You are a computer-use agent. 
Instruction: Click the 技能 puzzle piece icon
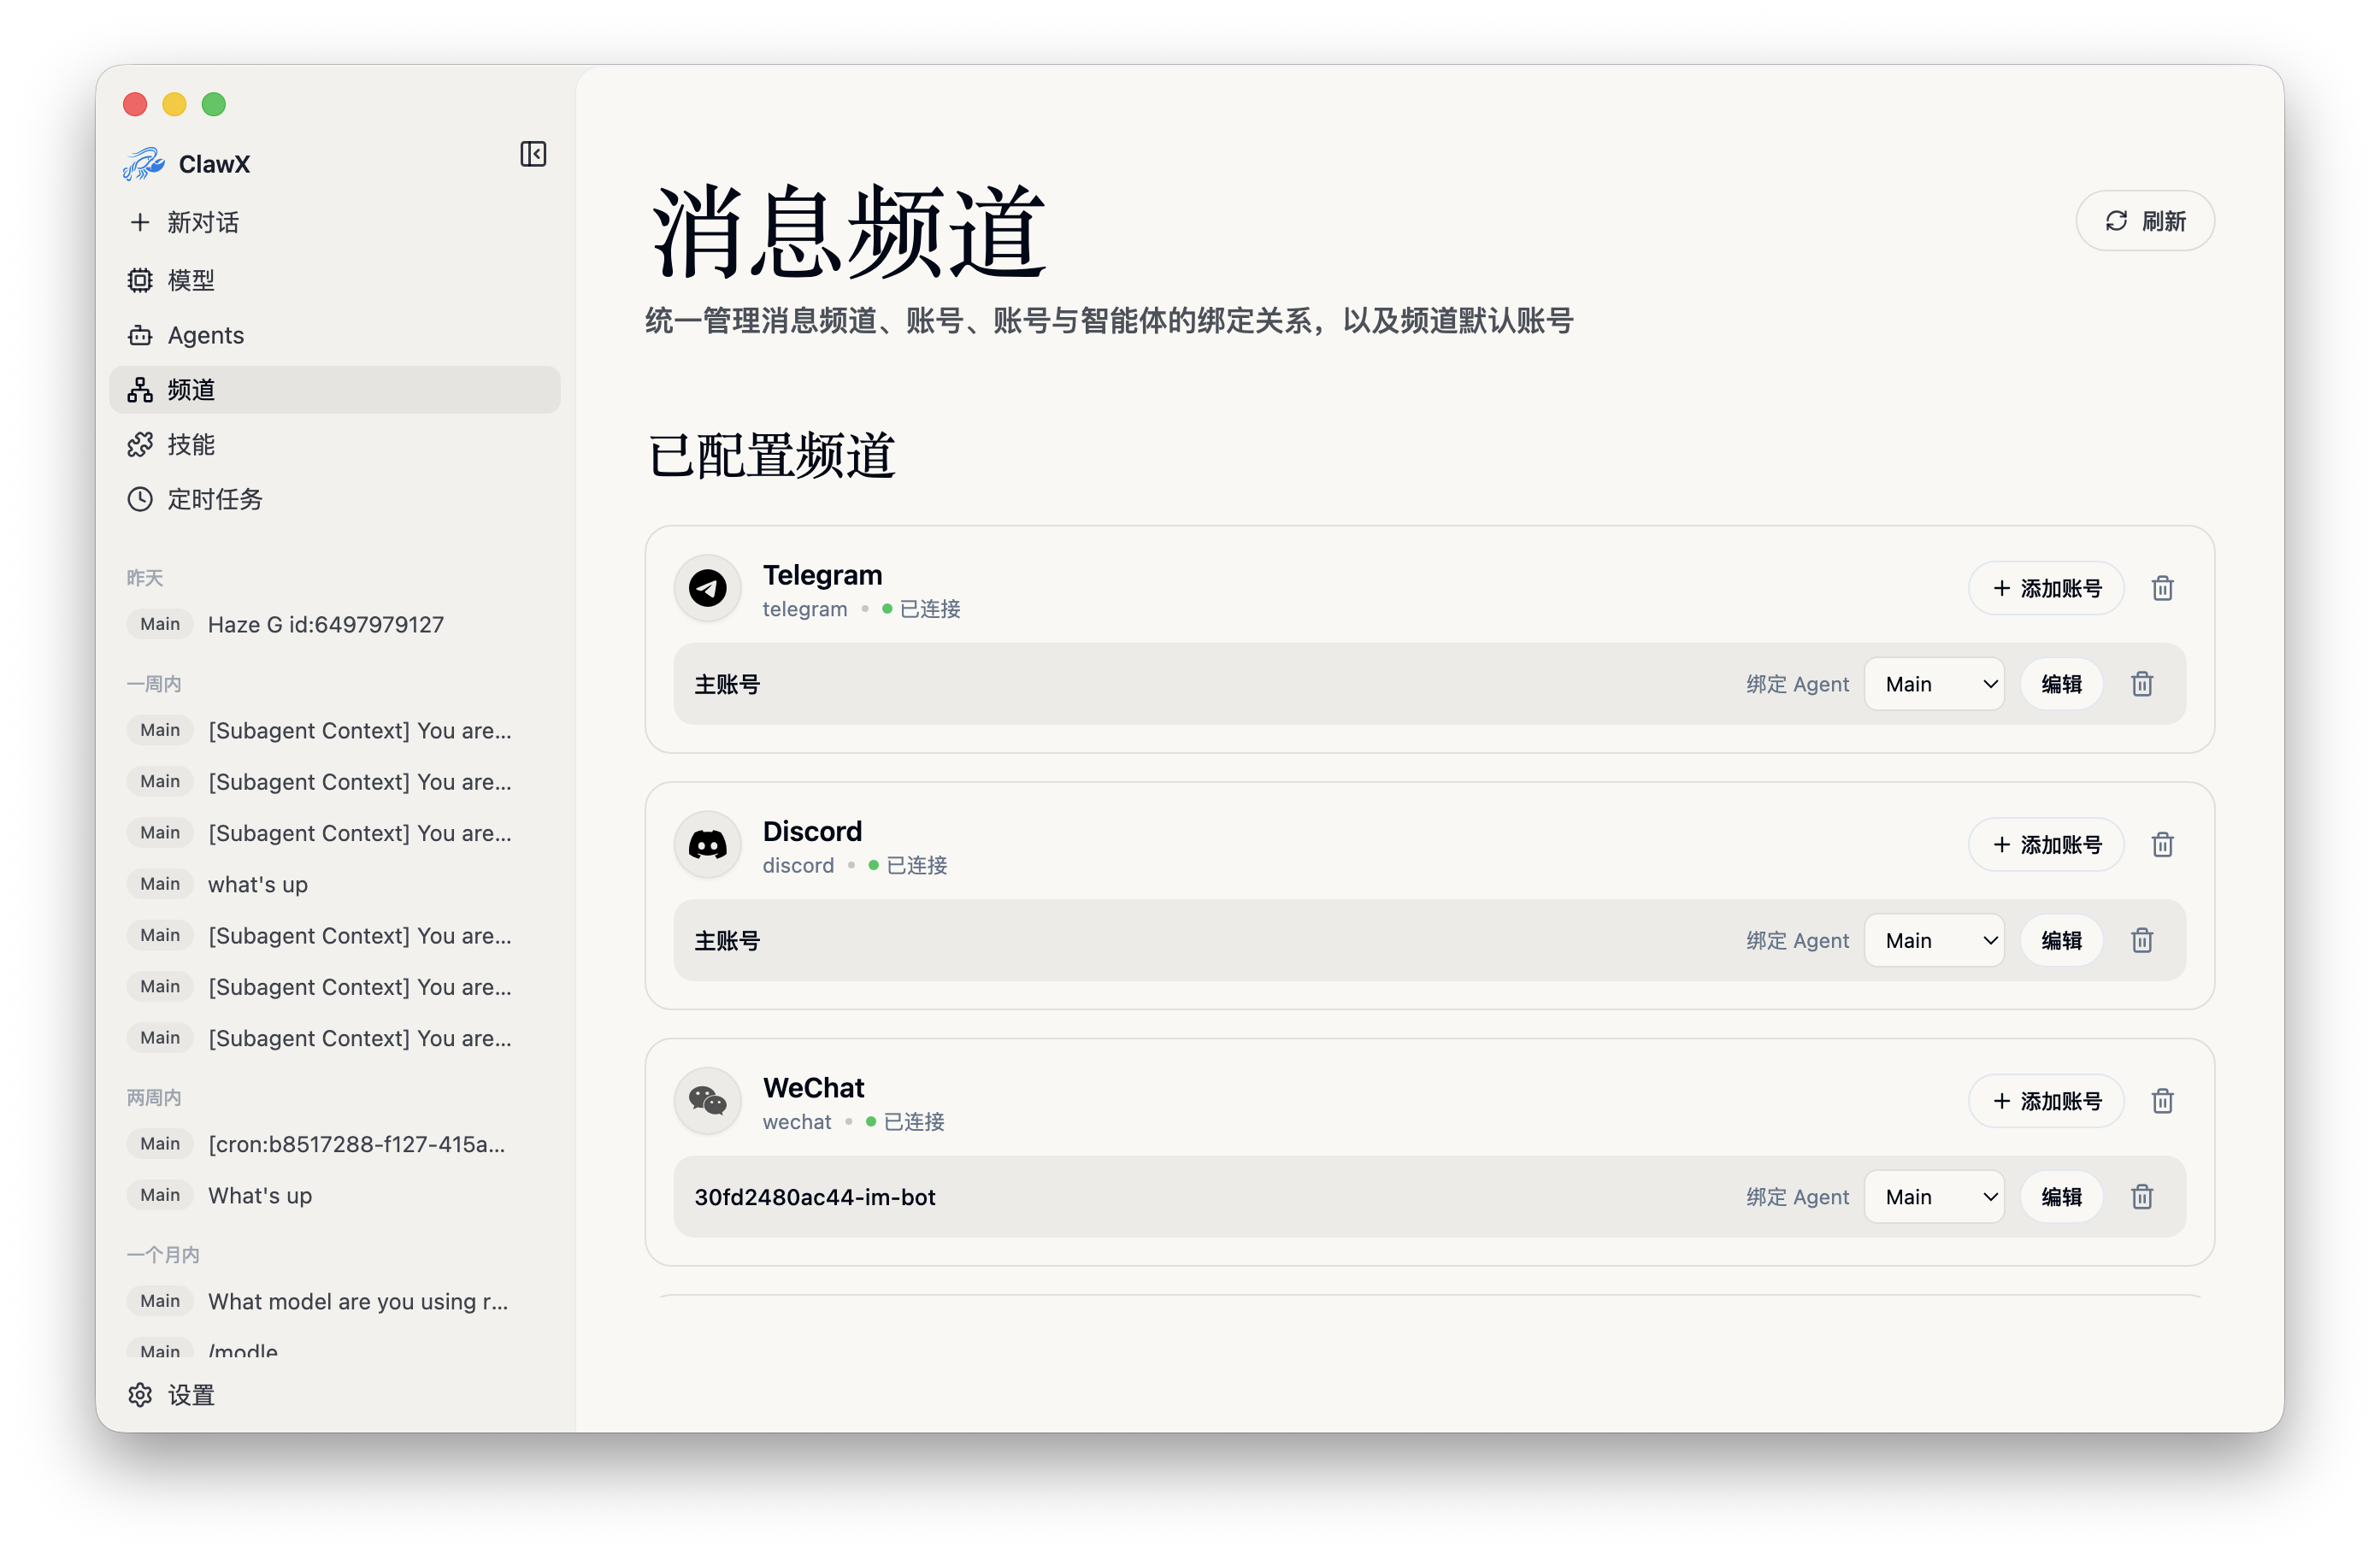coord(140,445)
